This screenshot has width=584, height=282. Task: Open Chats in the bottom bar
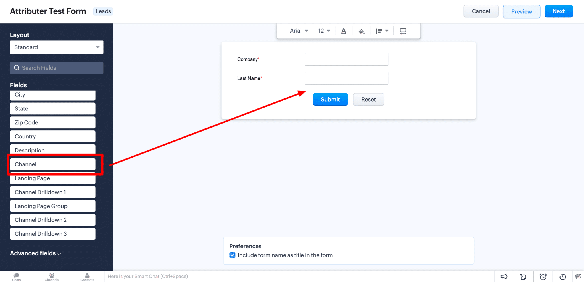[x=16, y=277]
